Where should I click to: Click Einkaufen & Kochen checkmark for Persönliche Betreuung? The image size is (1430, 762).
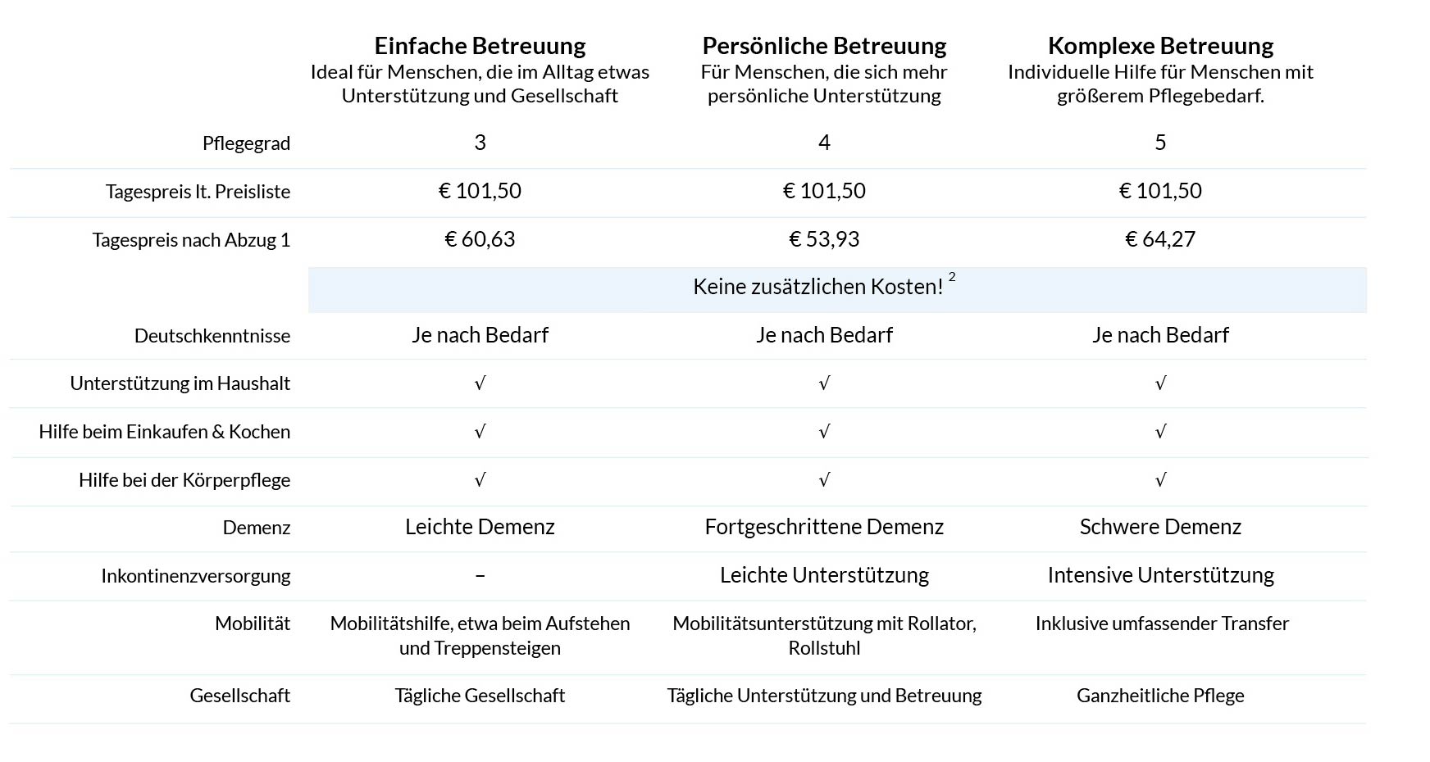click(824, 432)
